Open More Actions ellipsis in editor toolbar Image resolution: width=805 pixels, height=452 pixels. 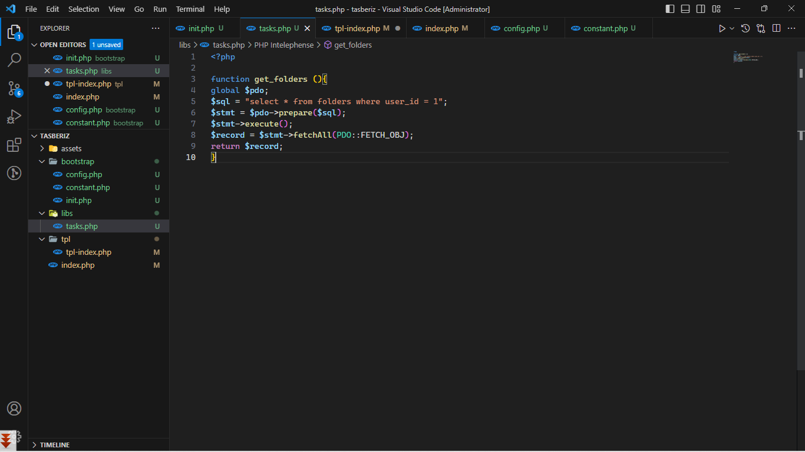792,28
